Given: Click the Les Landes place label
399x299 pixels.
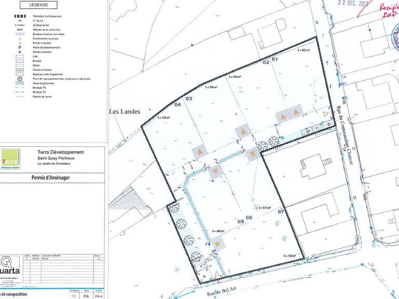Looking at the screenshot, I should (x=125, y=111).
